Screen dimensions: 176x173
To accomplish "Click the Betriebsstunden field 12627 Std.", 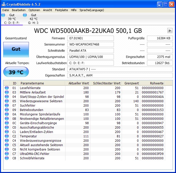I will 160,63.
